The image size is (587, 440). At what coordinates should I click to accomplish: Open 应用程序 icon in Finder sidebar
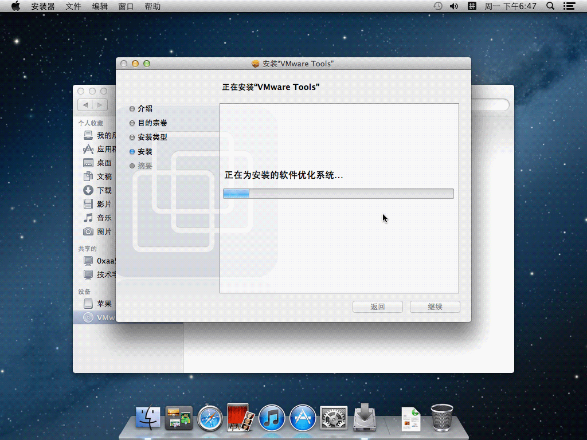(x=88, y=150)
